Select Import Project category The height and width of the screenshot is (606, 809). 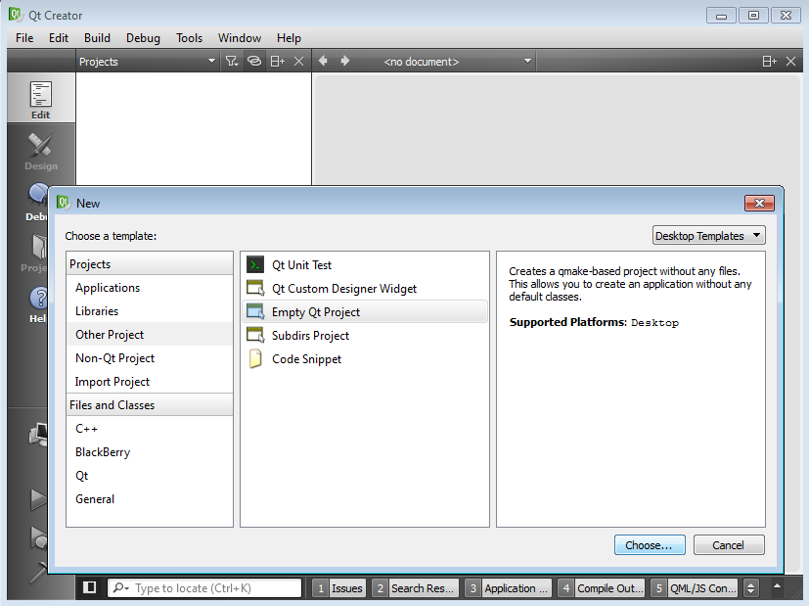(x=150, y=382)
